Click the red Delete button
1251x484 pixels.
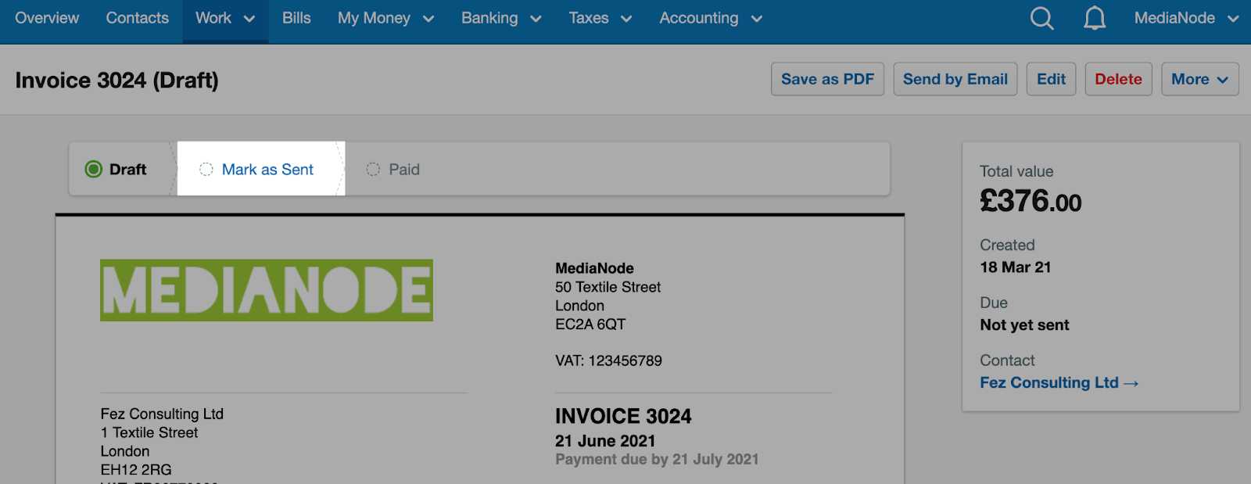pyautogui.click(x=1118, y=79)
